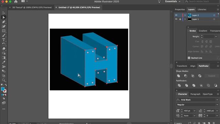
Task: Click Layer 1 target circle
Action: (214, 19)
